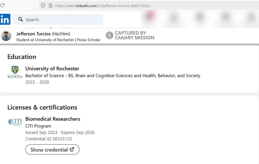Select 'Issued Sep 2023 · Expires Sep 2026'
The width and height of the screenshot is (259, 164).
(x=60, y=132)
